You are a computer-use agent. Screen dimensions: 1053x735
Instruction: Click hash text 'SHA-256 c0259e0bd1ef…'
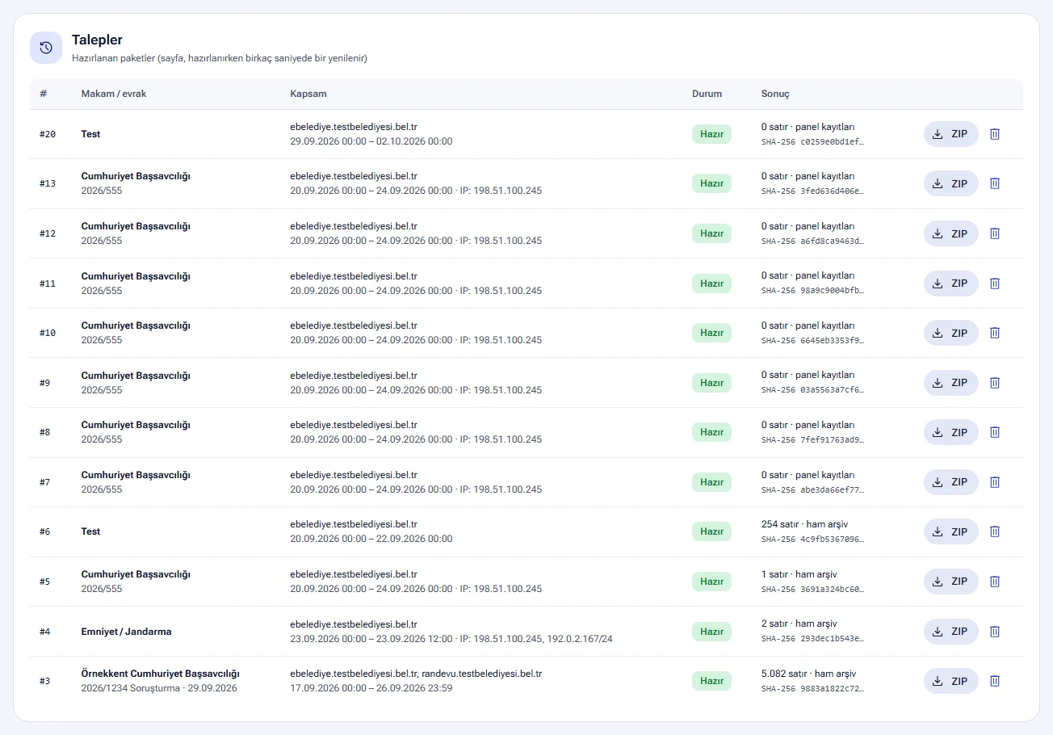[813, 141]
